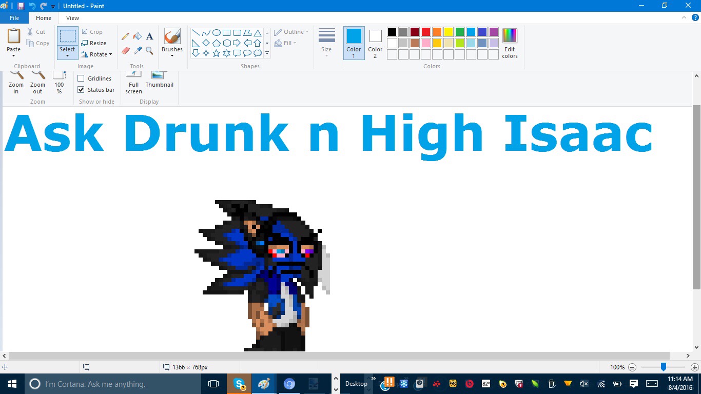Uncheck the Status bar checkbox
The width and height of the screenshot is (701, 394).
click(x=81, y=90)
